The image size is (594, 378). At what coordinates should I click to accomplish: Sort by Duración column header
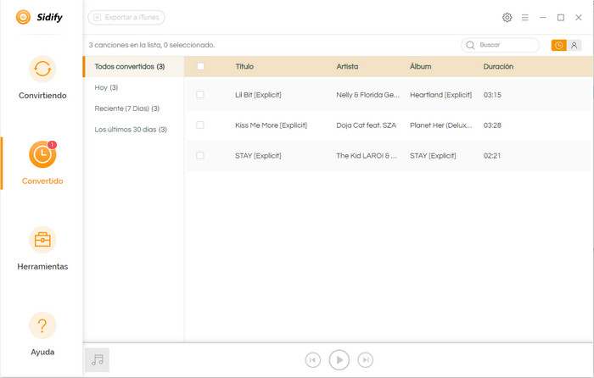pos(498,67)
